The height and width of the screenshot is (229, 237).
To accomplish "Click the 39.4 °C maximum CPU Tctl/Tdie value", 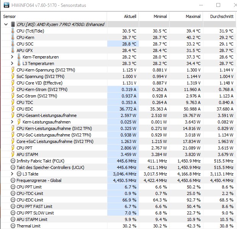I will click(x=193, y=31).
